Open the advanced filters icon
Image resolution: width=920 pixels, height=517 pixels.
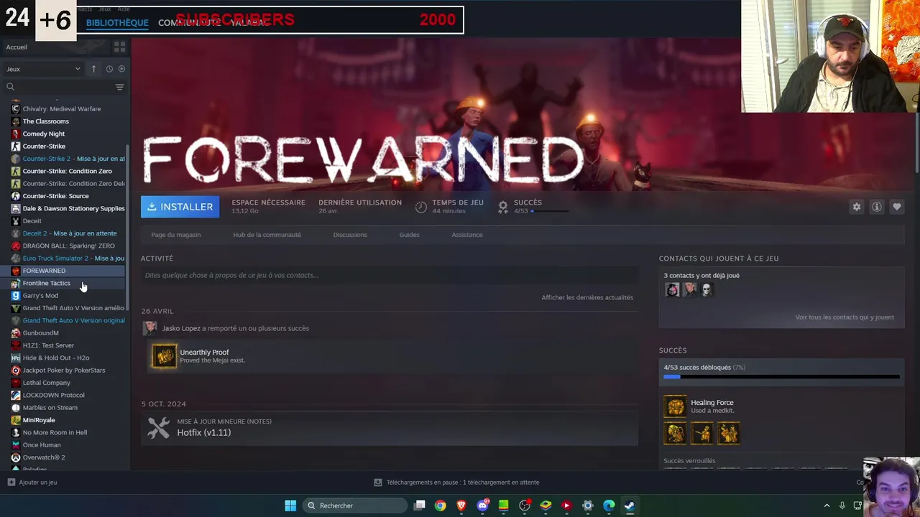(119, 87)
